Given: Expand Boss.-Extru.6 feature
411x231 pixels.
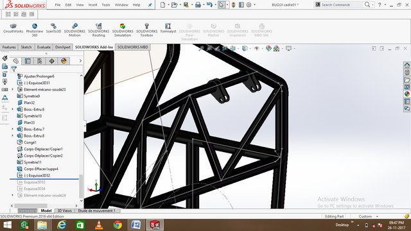Looking at the screenshot, I should tap(12, 109).
